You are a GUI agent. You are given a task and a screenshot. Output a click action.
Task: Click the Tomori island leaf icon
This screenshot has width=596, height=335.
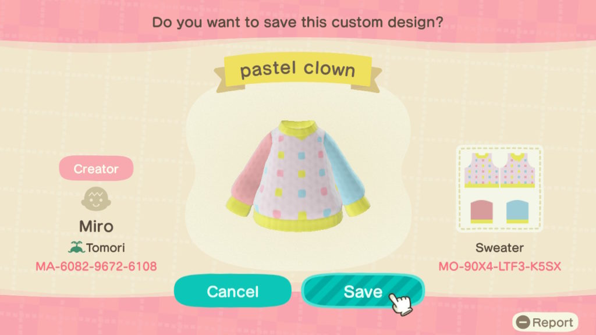(76, 247)
